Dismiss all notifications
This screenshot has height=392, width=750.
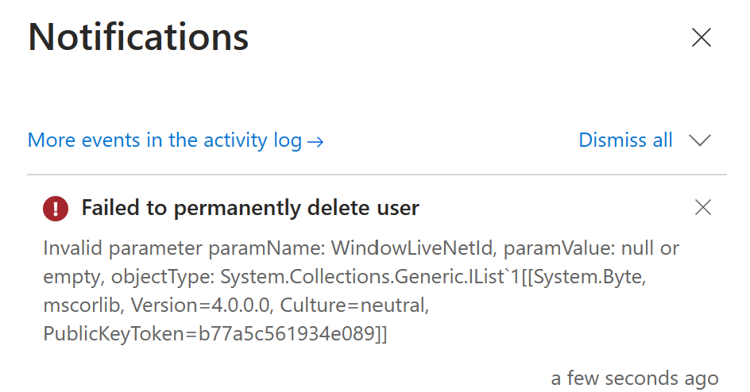click(x=625, y=140)
